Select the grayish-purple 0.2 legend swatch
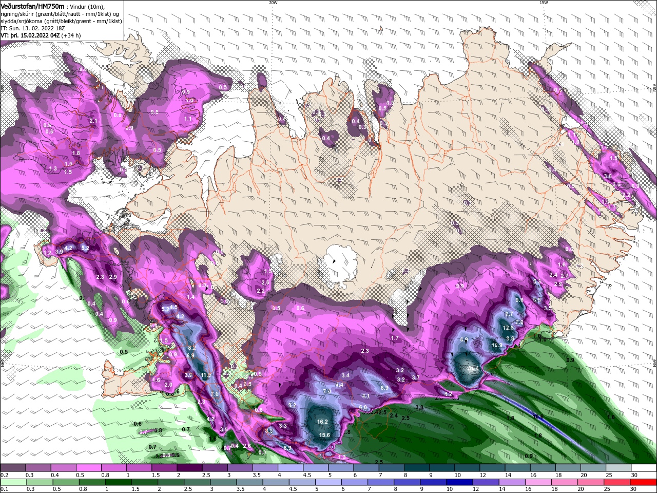657x493 pixels. [13, 468]
